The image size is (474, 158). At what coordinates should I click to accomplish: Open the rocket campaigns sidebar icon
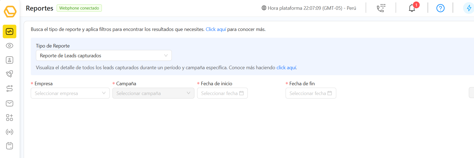point(10,74)
